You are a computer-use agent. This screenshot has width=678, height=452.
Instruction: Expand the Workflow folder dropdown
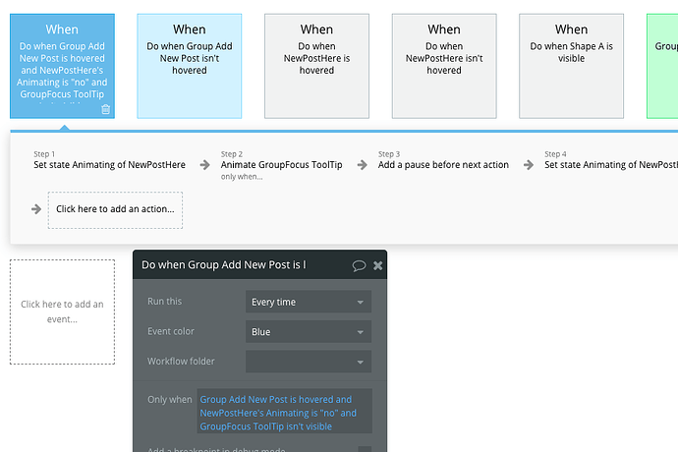click(308, 363)
